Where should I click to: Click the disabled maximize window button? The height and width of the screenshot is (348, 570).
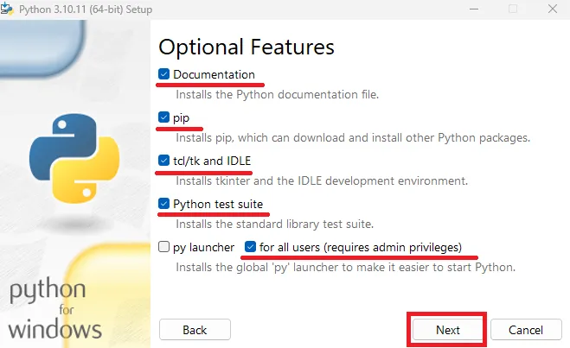(x=513, y=8)
